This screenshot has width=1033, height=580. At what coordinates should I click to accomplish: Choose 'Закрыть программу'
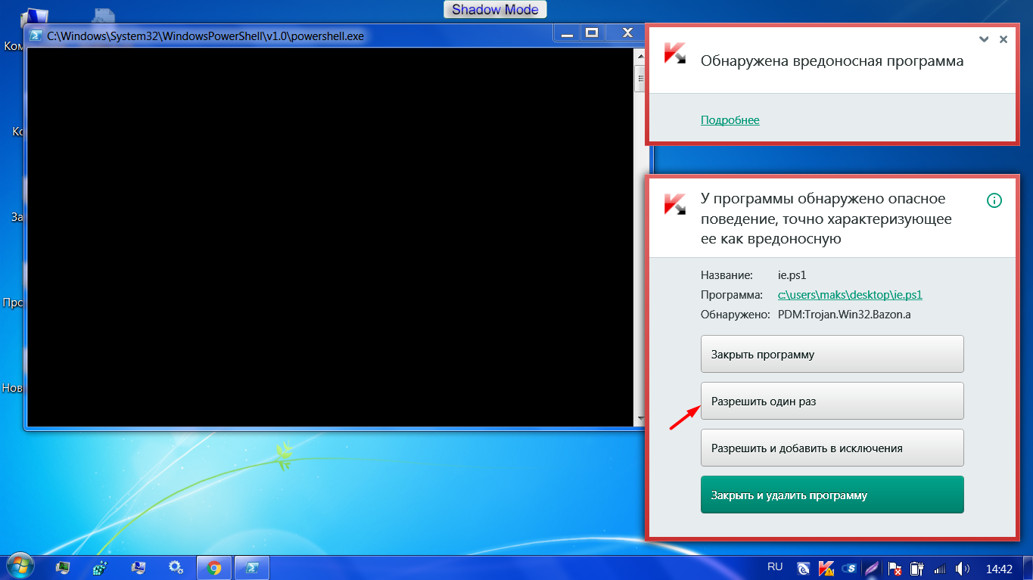point(832,354)
